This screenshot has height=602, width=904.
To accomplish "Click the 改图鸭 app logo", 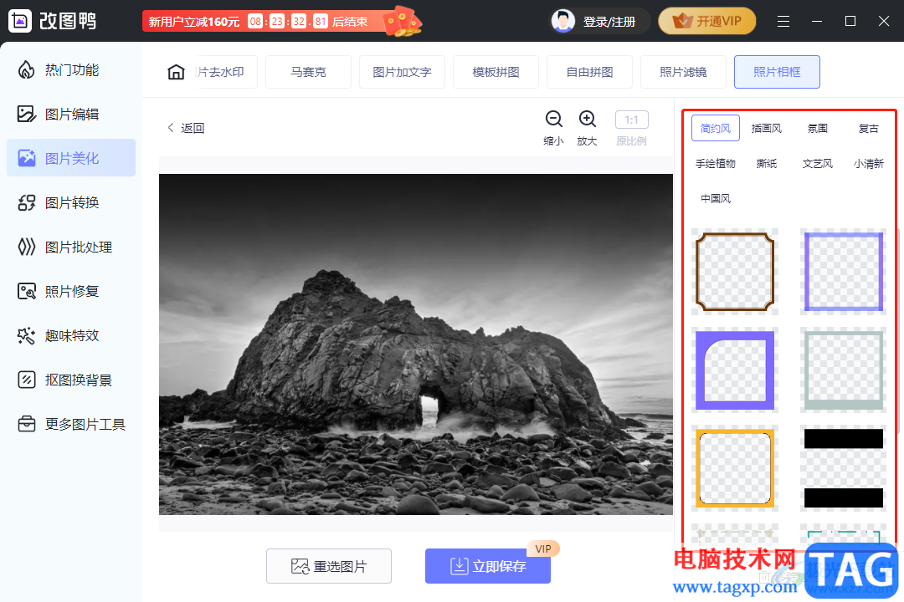I will tap(20, 21).
